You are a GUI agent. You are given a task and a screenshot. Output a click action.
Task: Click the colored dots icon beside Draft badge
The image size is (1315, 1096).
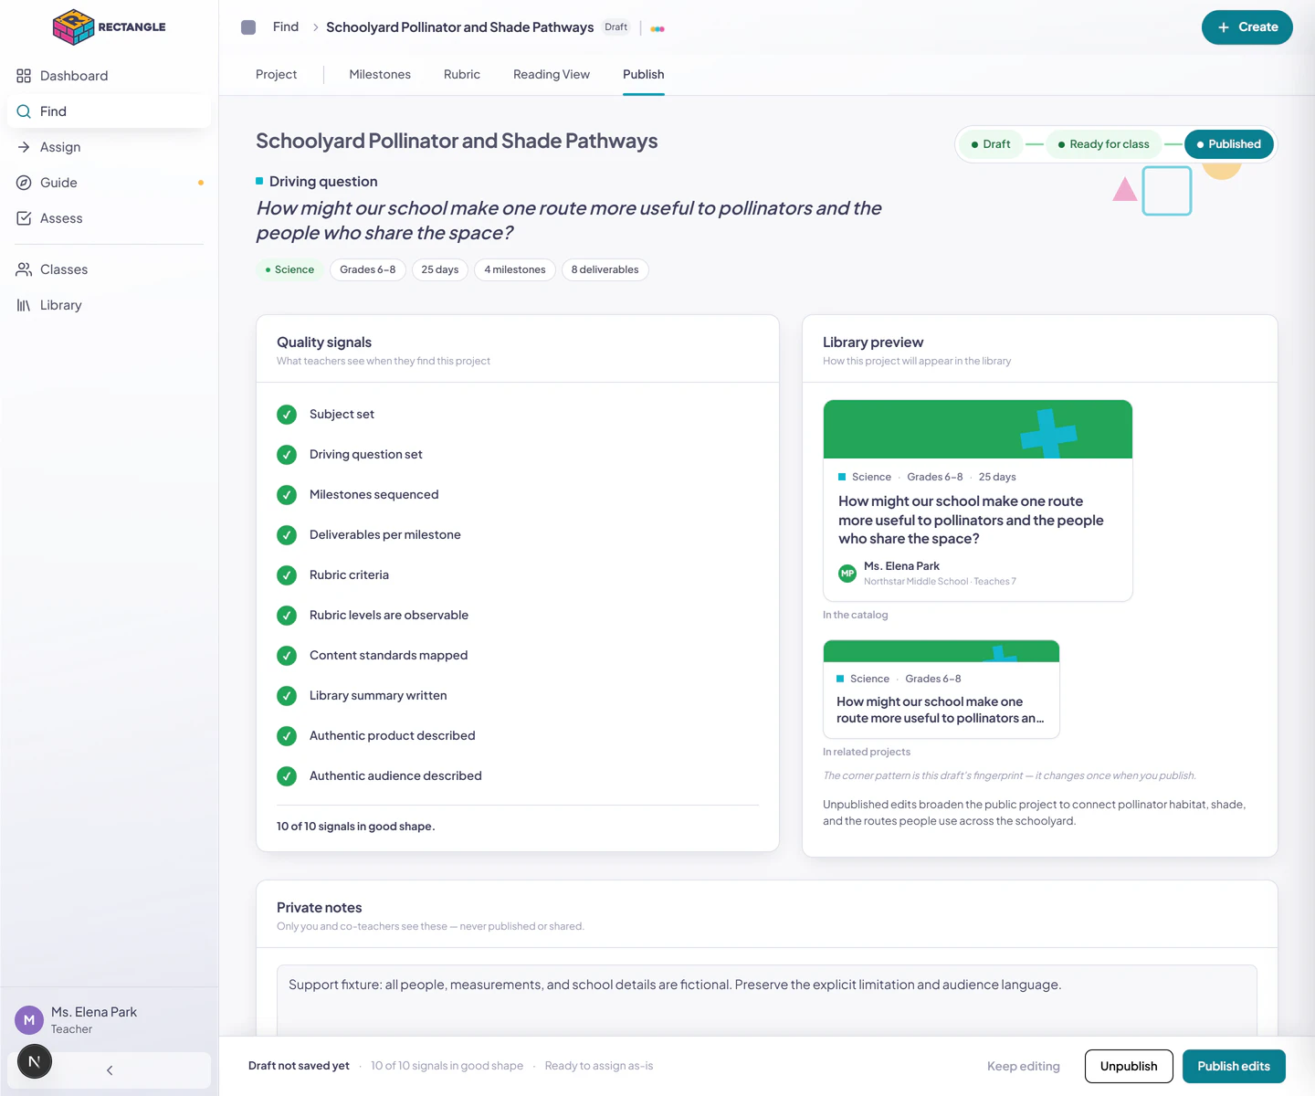pyautogui.click(x=657, y=28)
